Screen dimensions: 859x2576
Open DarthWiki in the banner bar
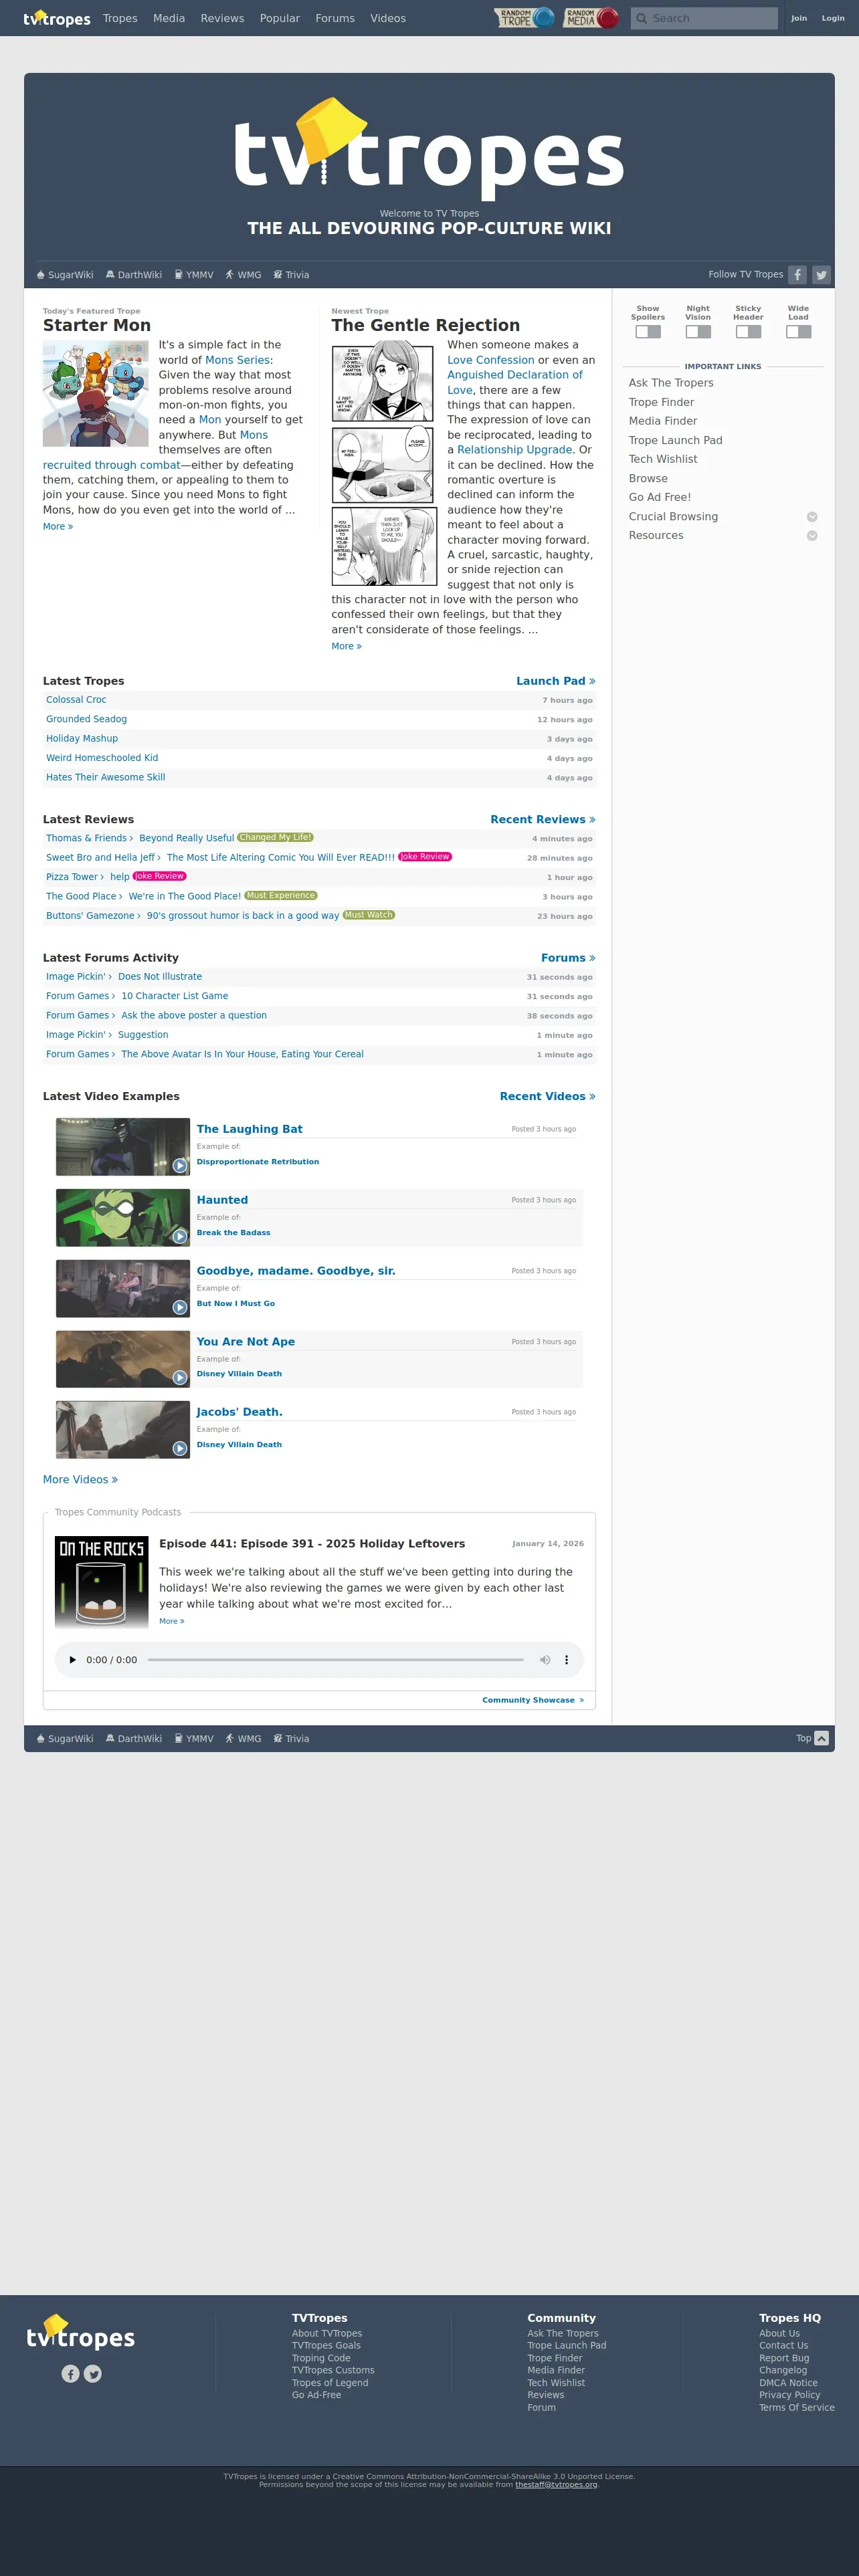pyautogui.click(x=134, y=275)
